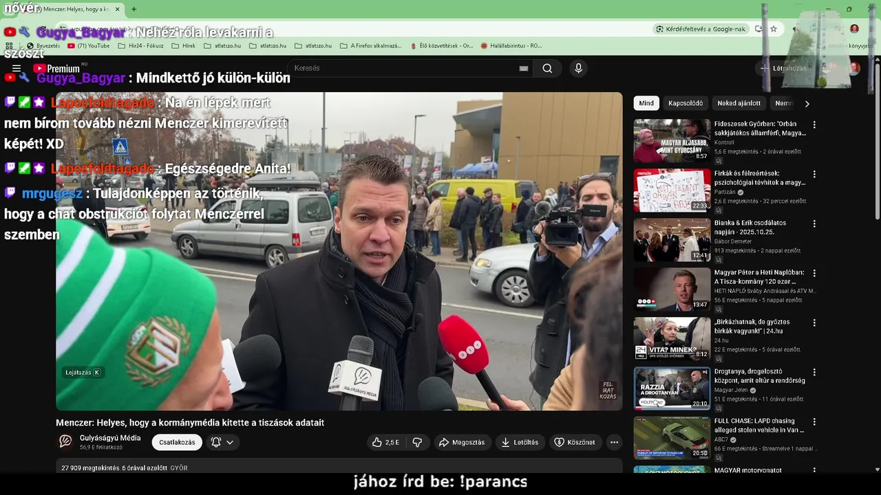Open Chrome apps grid icon in bookmarks bar

click(x=9, y=45)
